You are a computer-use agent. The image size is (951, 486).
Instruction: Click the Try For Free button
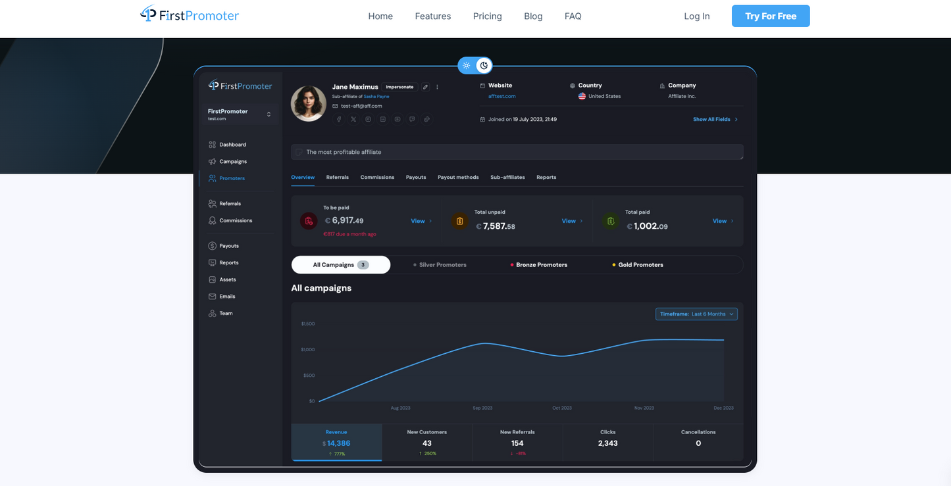[x=771, y=16]
